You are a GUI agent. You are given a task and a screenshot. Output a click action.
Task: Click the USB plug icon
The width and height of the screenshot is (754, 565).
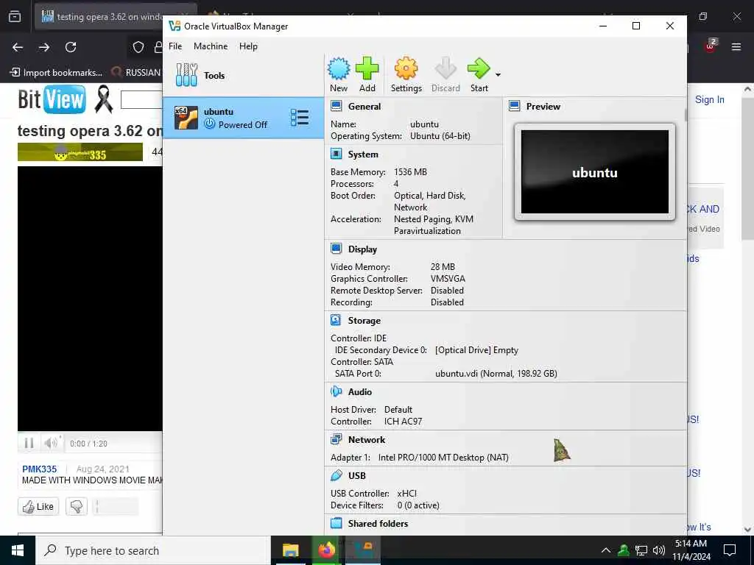point(336,475)
